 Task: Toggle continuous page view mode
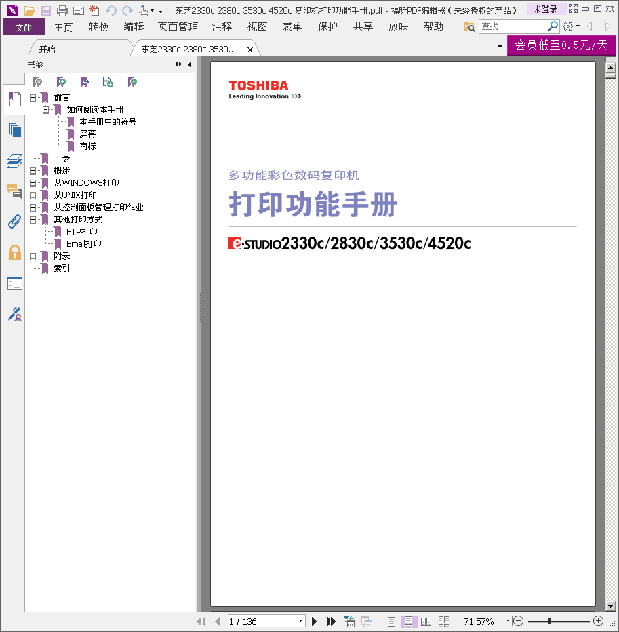(408, 622)
